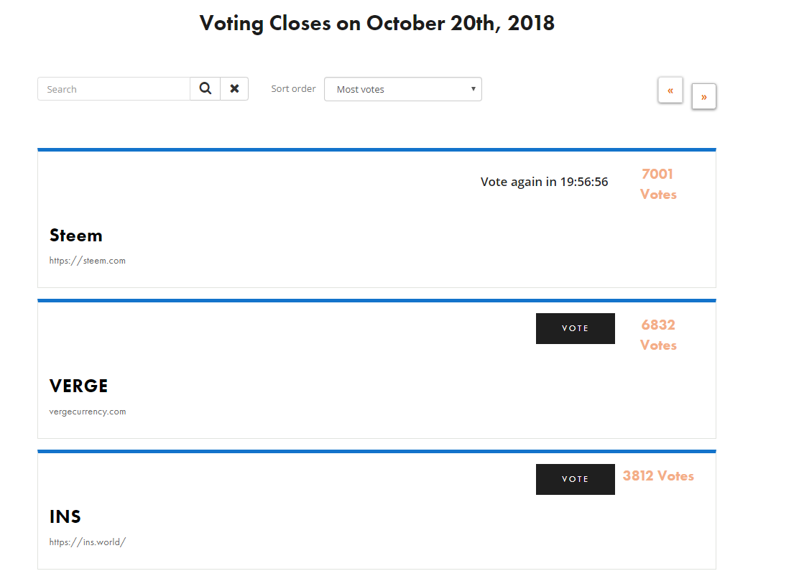Select the VERGE entry title

(x=79, y=386)
